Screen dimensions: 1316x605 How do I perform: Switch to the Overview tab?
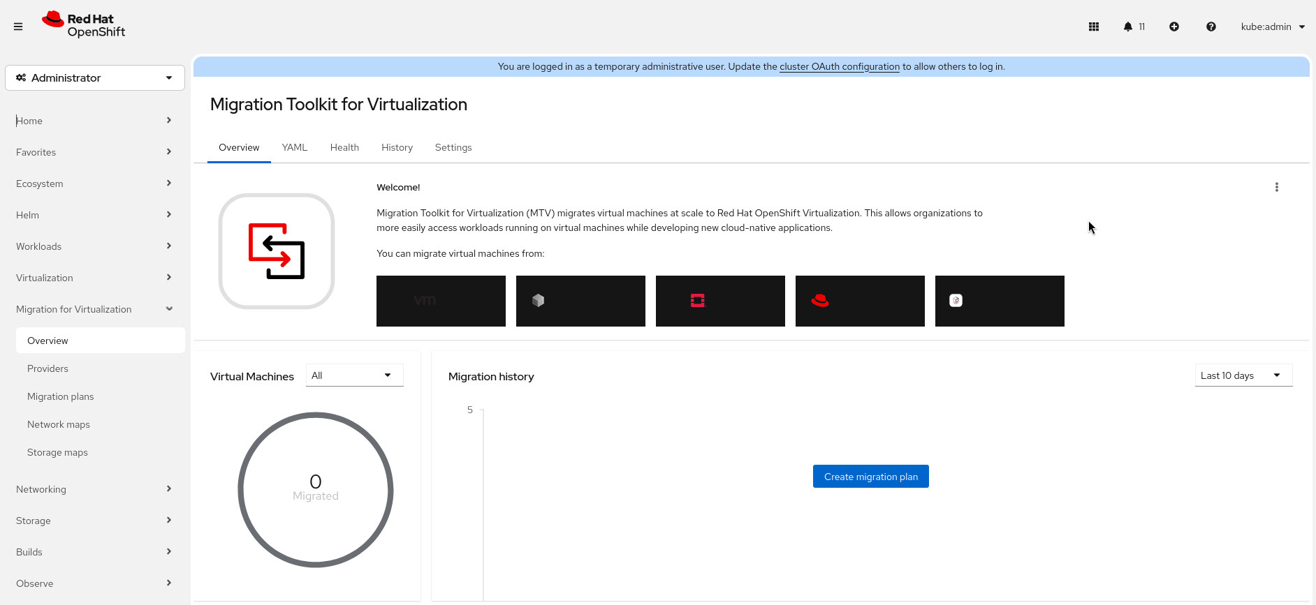click(239, 147)
